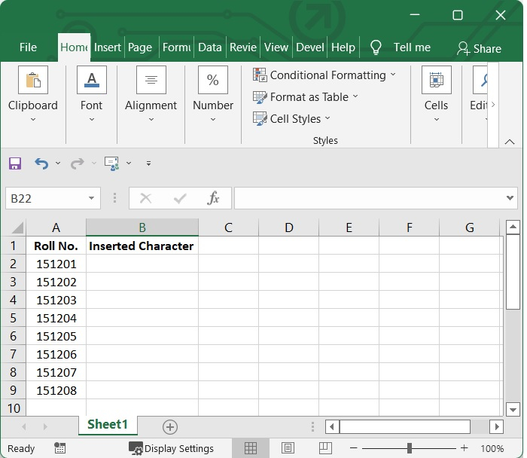Open the Font group
The image size is (527, 458).
pyautogui.click(x=91, y=94)
